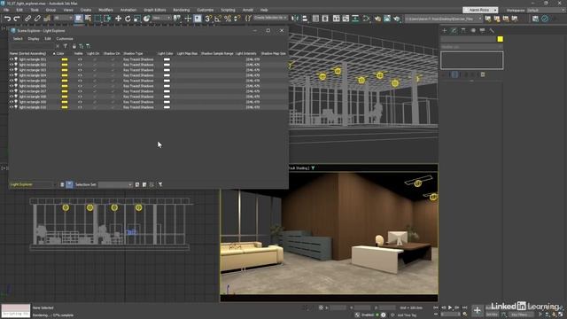Toggle Light On checkbox for light rectangle 001
This screenshot has width=567, height=319.
(x=95, y=59)
